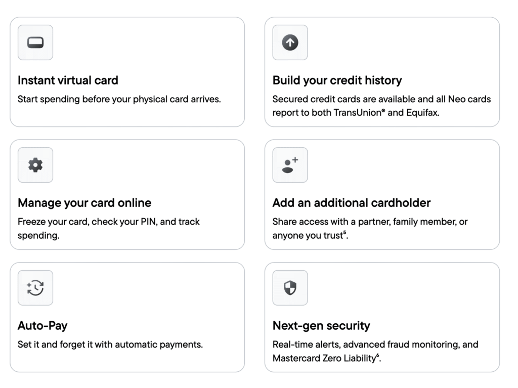Click the Auto-Pay clock refresh icon

coord(35,288)
